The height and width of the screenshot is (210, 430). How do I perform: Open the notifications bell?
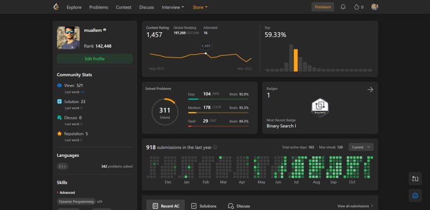(343, 7)
